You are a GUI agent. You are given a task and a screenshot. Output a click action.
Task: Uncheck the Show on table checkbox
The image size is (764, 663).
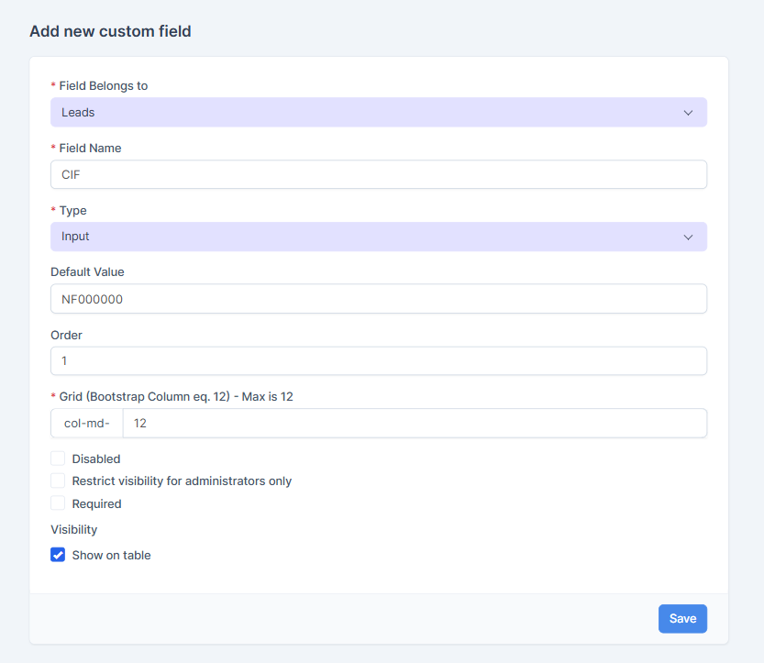[x=58, y=555]
